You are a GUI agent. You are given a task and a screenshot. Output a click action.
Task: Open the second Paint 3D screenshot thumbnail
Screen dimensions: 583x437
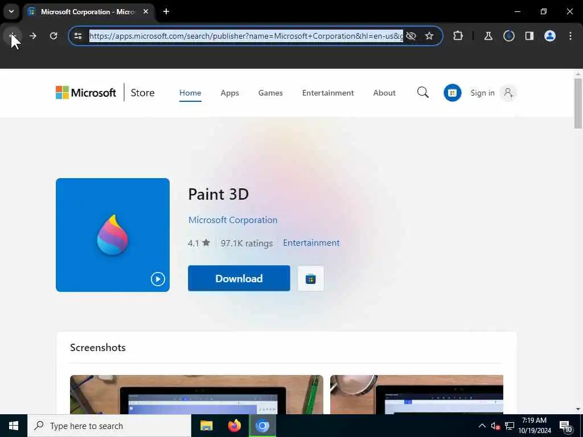click(x=416, y=394)
